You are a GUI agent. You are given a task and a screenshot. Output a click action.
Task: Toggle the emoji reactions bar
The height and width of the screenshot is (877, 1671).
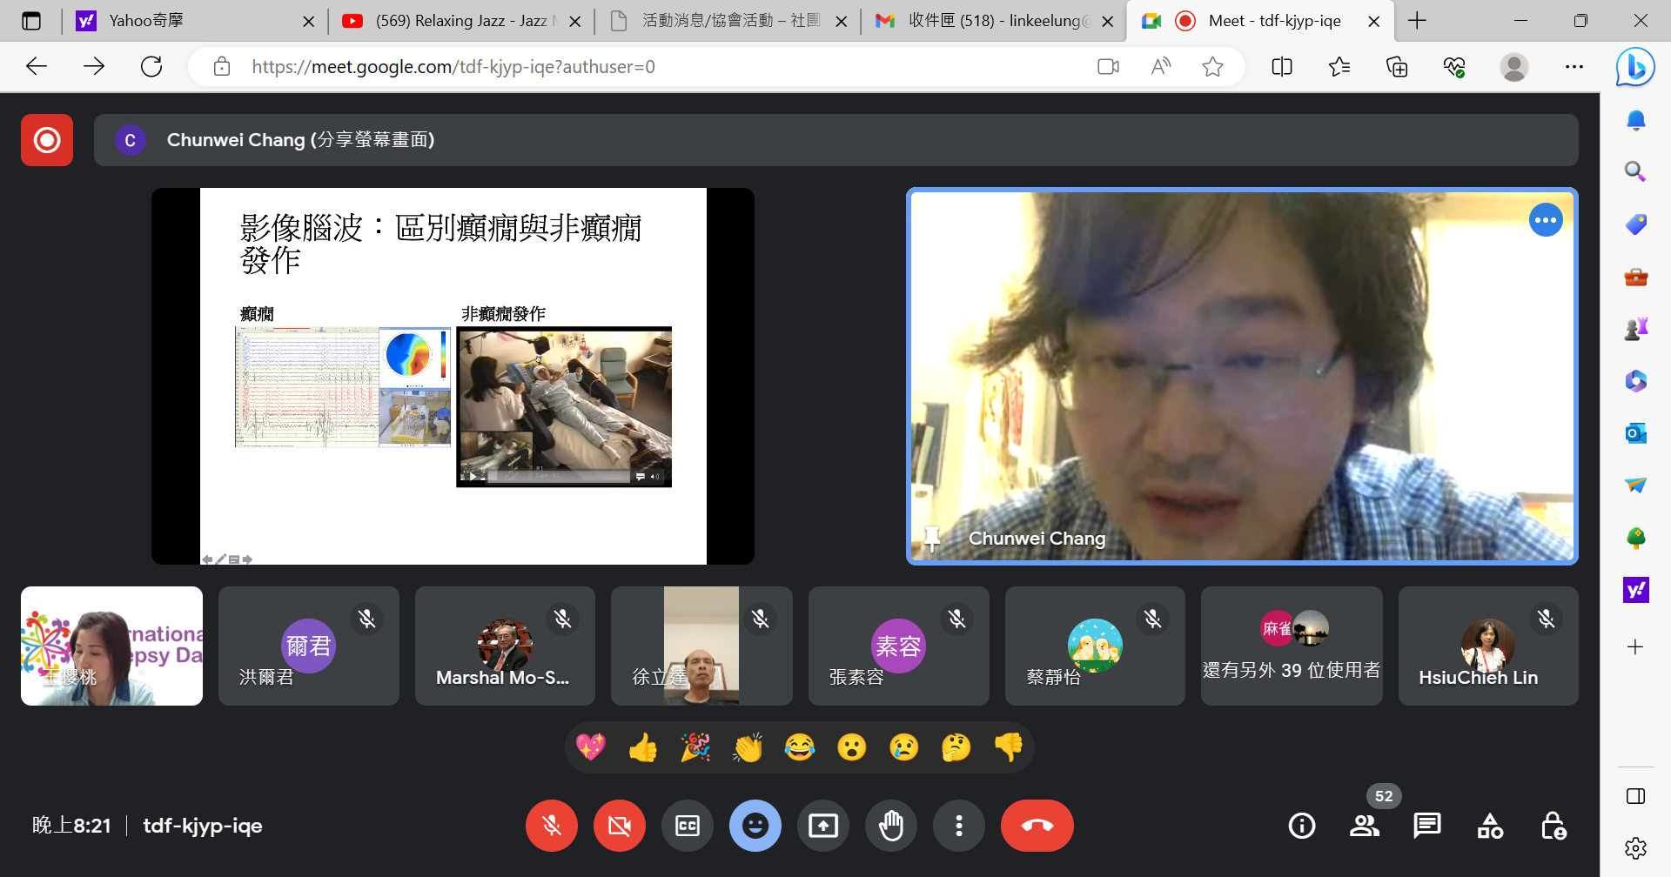tap(755, 826)
